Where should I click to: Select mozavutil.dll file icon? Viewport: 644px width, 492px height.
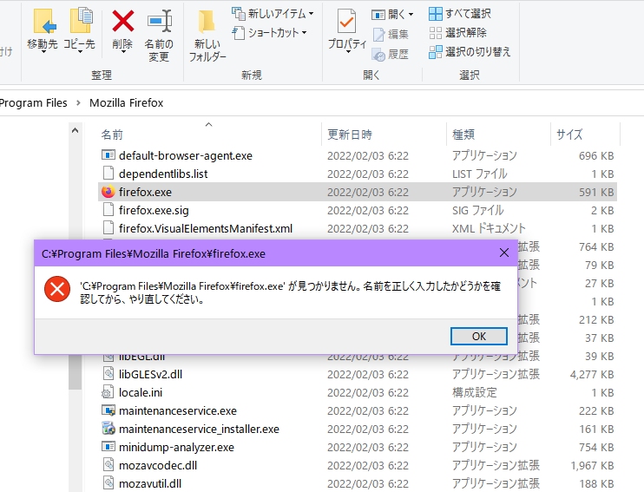[108, 482]
